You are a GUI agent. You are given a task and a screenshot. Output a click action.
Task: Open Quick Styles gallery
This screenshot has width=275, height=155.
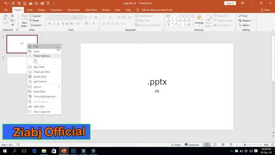click(x=208, y=21)
